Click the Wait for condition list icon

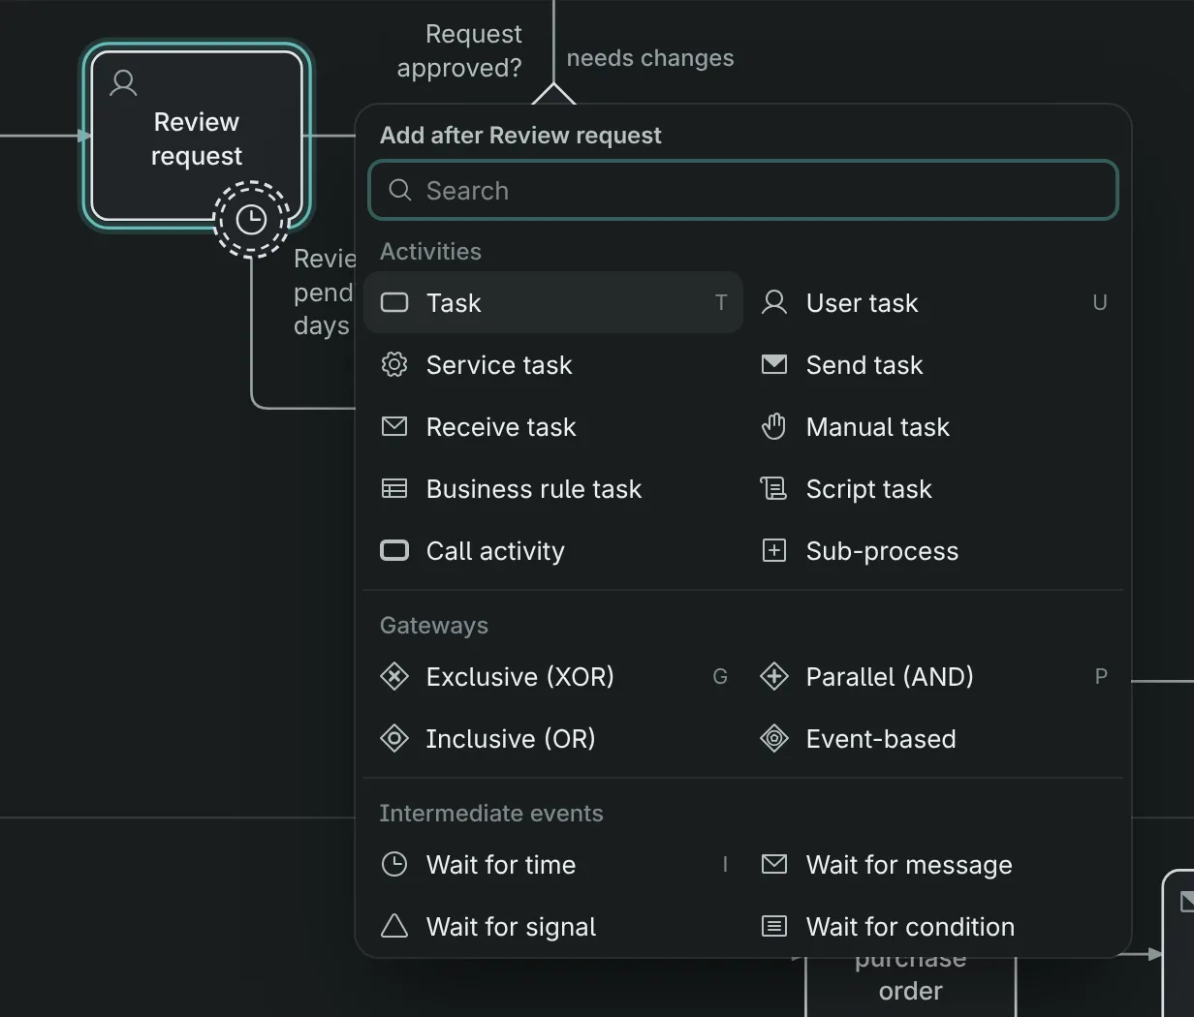click(x=774, y=926)
